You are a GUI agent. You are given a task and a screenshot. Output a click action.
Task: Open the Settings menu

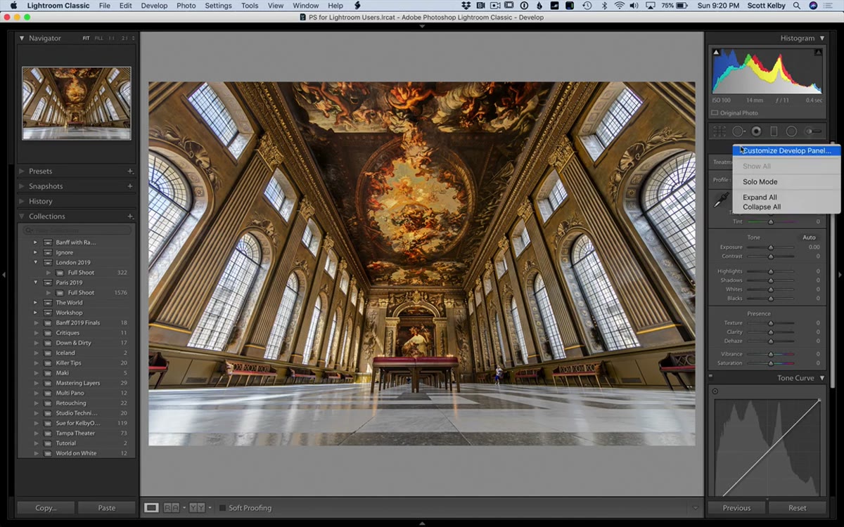(218, 6)
